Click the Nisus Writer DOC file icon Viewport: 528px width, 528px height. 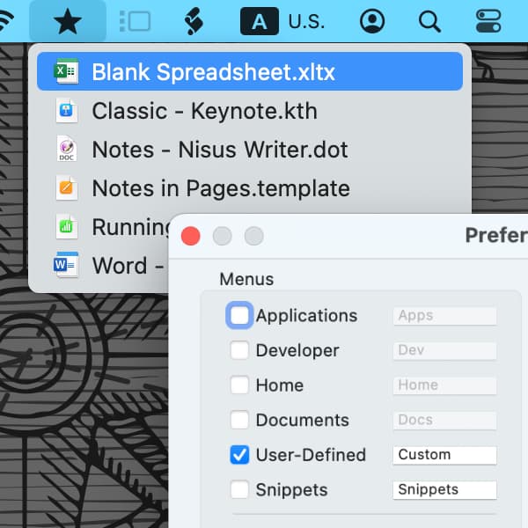pos(66,149)
